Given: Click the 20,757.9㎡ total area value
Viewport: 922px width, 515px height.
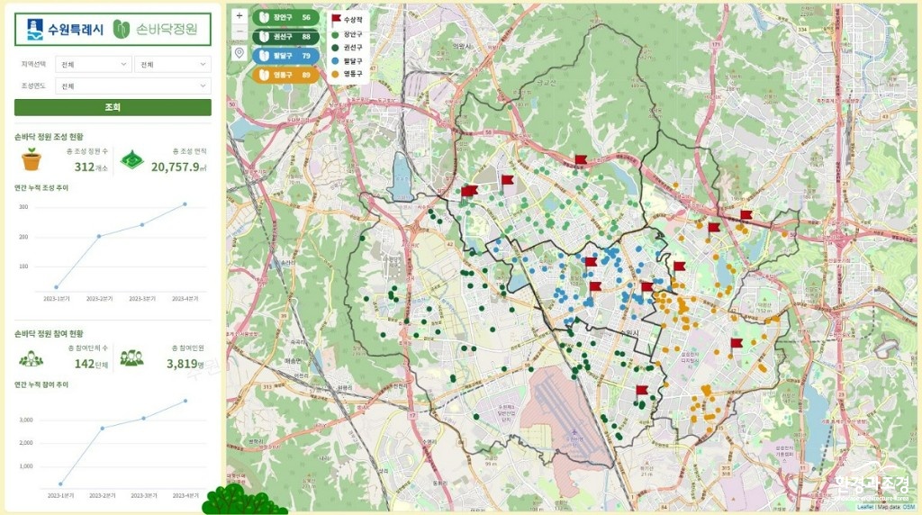Looking at the screenshot, I should pyautogui.click(x=179, y=167).
